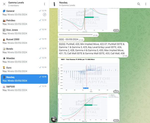Close the Gamma Levels topics panel
This screenshot has height=123, width=150.
coord(4,4)
